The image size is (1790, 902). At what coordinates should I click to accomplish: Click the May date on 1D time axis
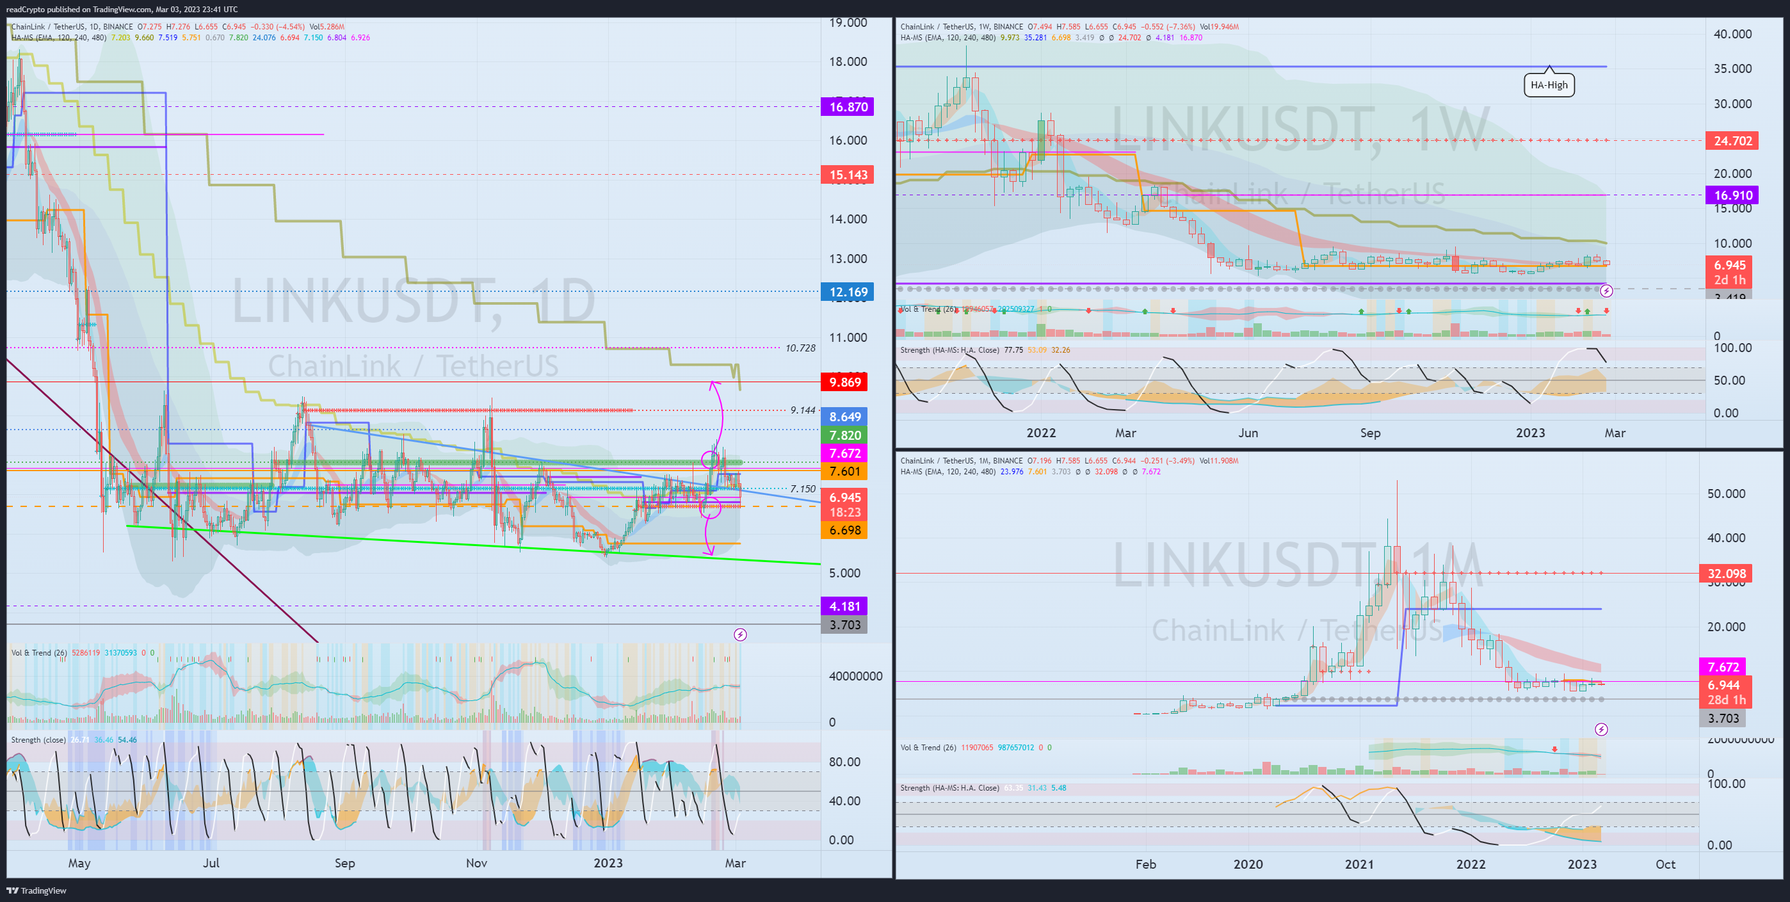[x=79, y=863]
